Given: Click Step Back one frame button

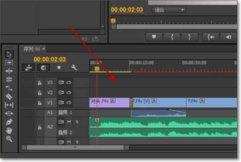Looking at the screenshot, I should pyautogui.click(x=229, y=37).
